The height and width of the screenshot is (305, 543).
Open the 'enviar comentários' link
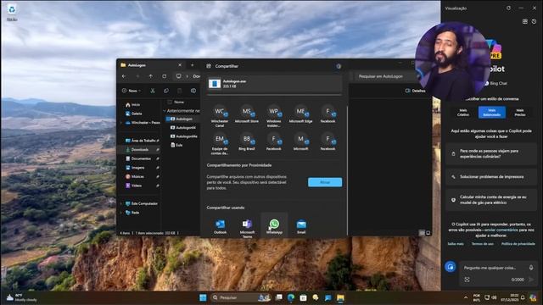click(x=501, y=230)
